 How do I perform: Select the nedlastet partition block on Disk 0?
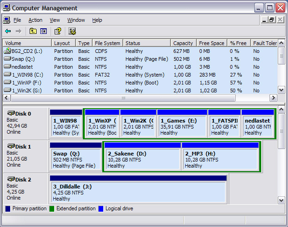point(258,123)
